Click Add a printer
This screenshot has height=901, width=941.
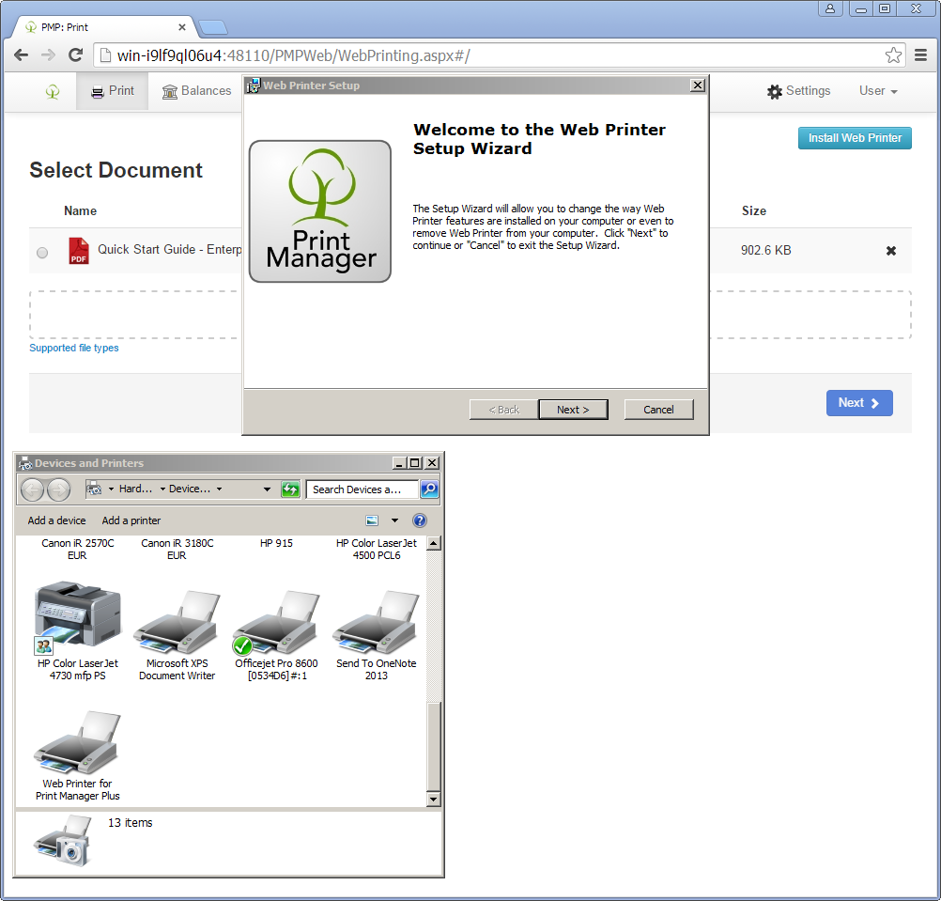(x=131, y=520)
